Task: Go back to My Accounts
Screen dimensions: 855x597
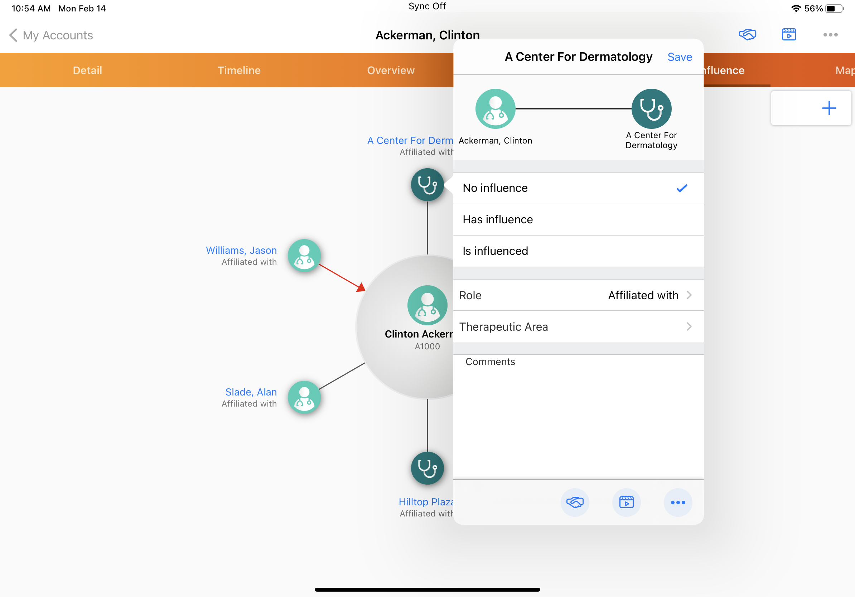Action: [51, 35]
